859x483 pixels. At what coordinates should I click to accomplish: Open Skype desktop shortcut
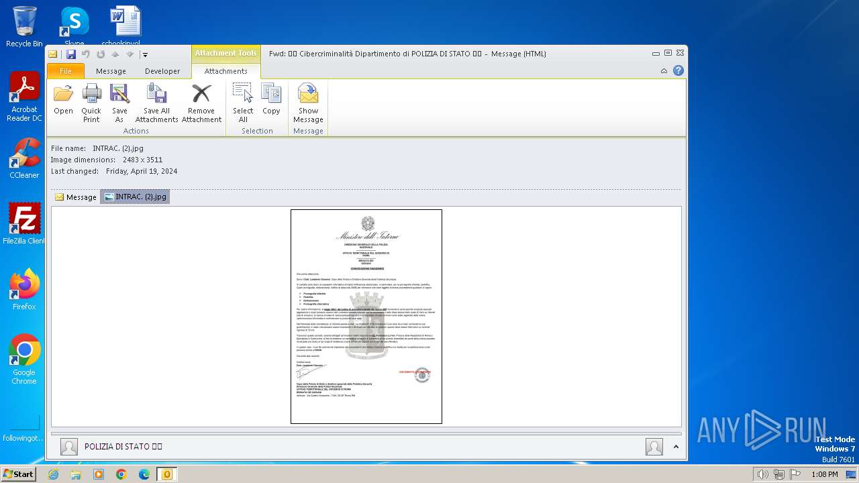tap(74, 27)
